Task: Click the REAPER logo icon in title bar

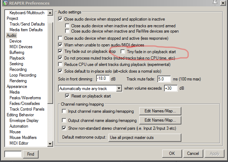Action: [5, 3]
